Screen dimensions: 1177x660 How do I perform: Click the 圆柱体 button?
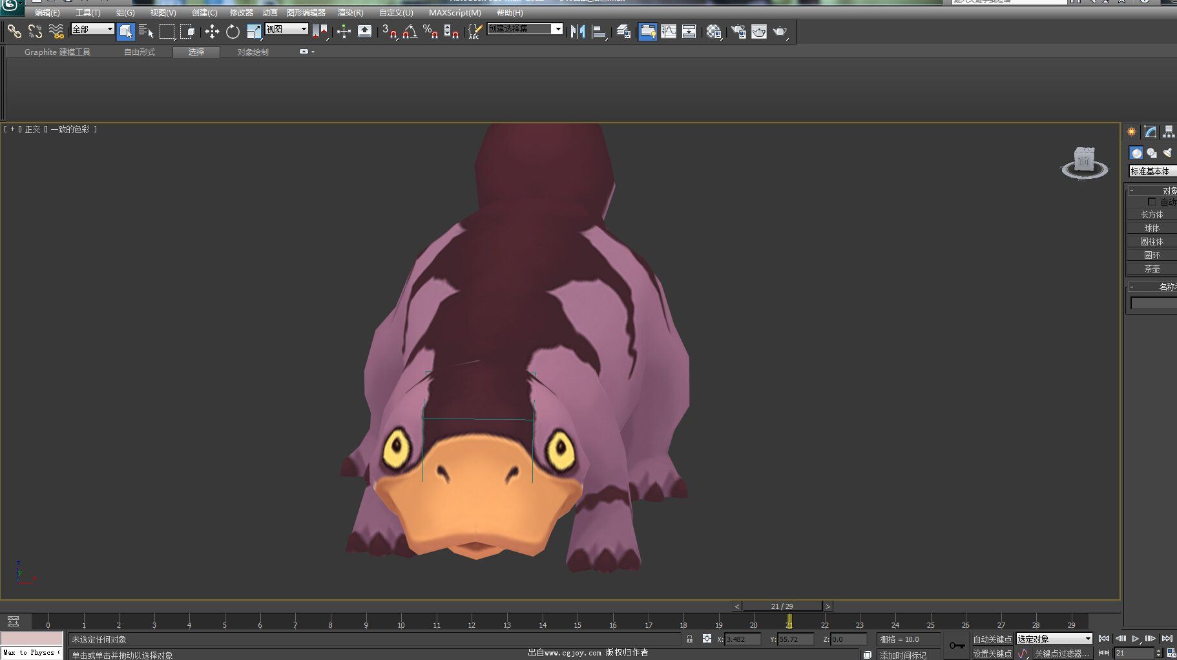pyautogui.click(x=1152, y=242)
